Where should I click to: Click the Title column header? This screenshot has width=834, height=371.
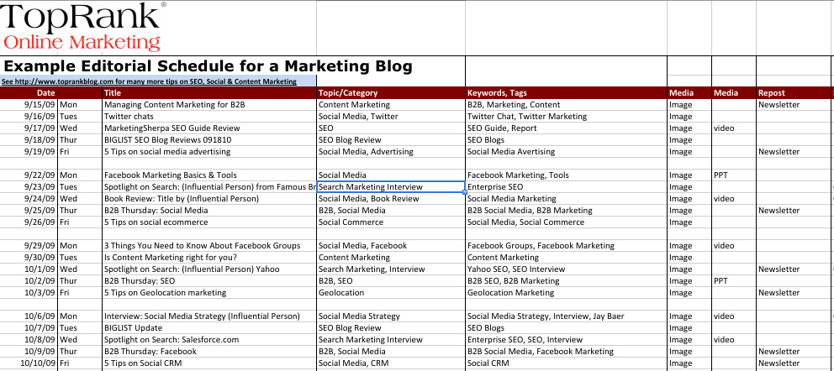click(113, 92)
